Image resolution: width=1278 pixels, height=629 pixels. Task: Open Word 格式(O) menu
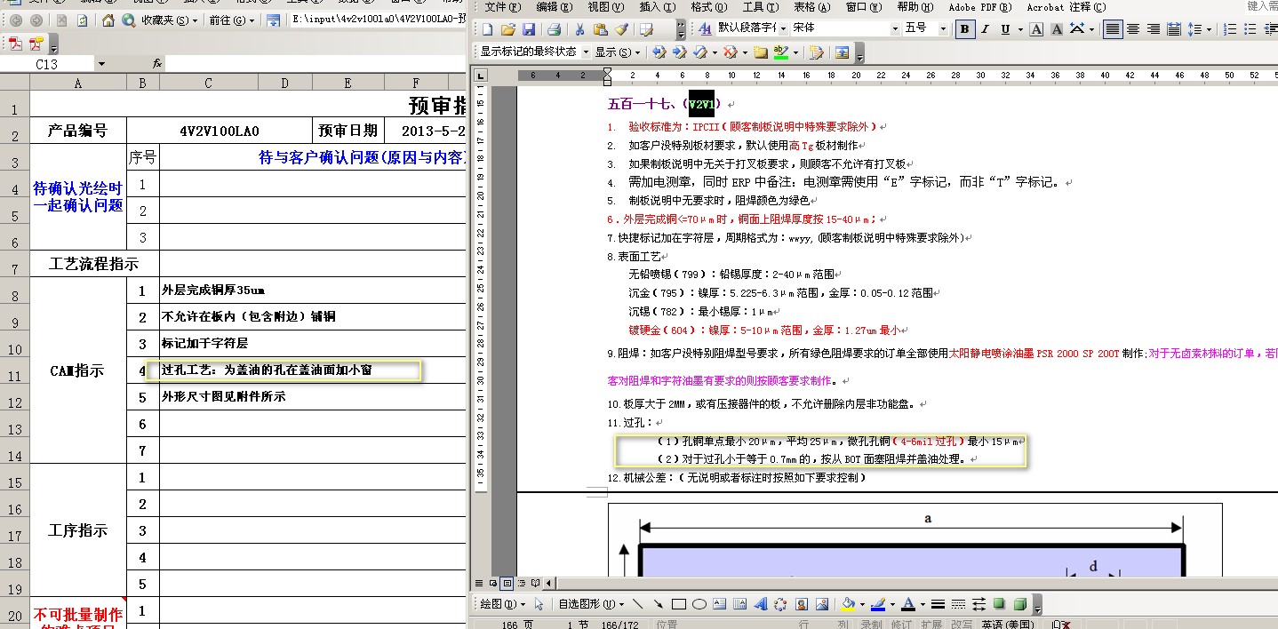click(708, 6)
